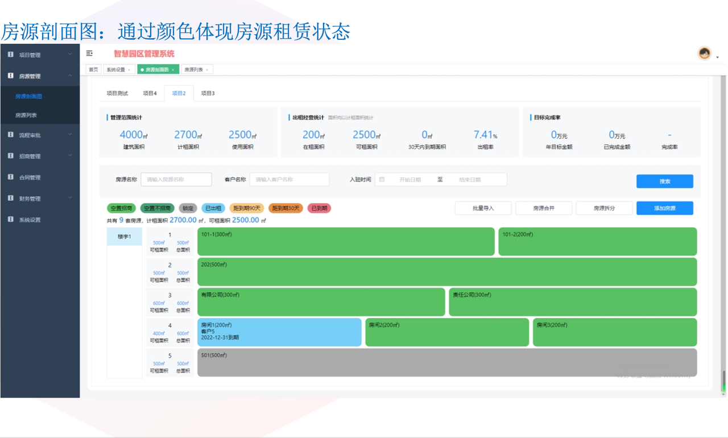Expand the 财务管理 menu chevron
Viewport: 728px width, 438px height.
click(70, 198)
